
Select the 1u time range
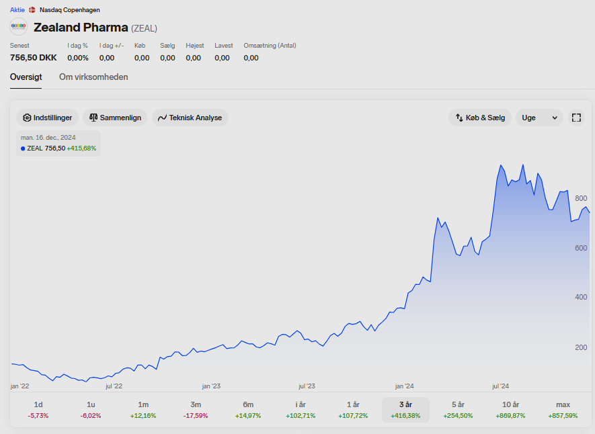tap(91, 410)
